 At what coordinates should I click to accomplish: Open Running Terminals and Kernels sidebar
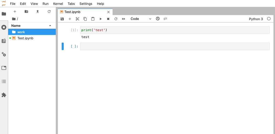click(4, 27)
